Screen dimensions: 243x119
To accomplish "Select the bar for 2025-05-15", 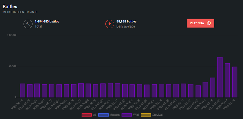I will pos(213,88).
